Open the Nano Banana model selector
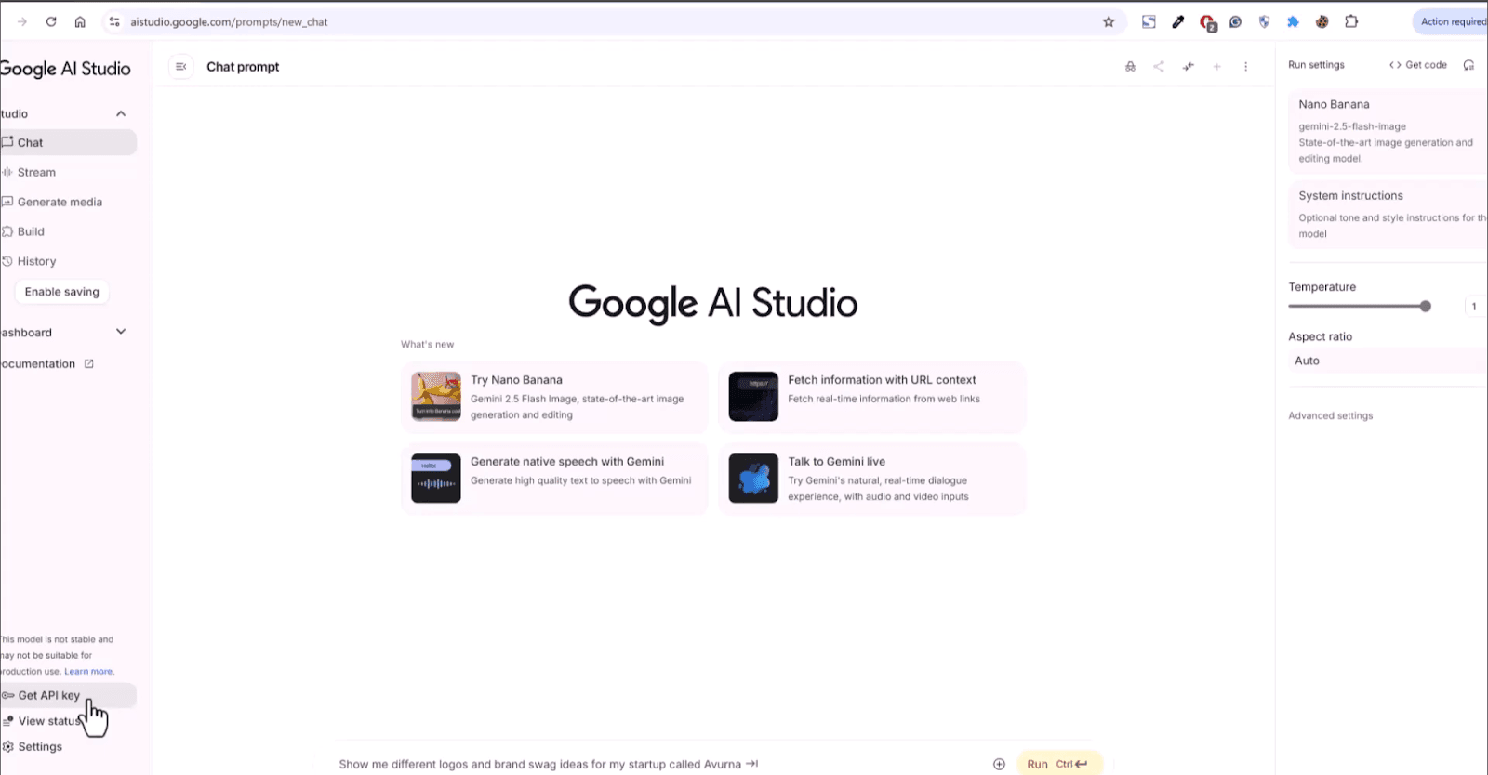Screen dimensions: 1488x775 click(1387, 131)
